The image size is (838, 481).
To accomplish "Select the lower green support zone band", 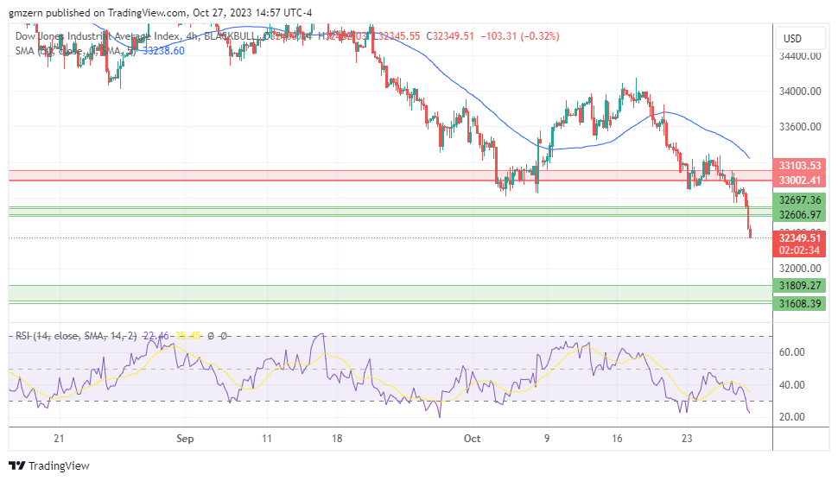I will 390,294.
